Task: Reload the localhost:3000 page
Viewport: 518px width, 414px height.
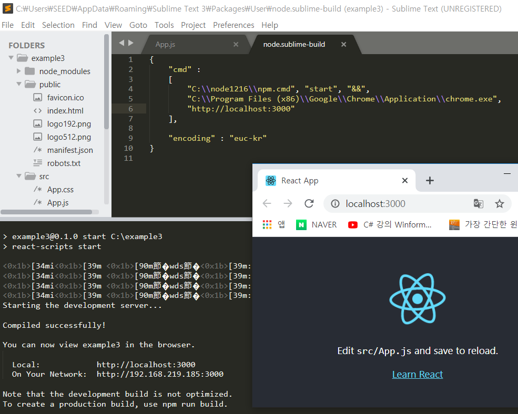Action: 309,203
